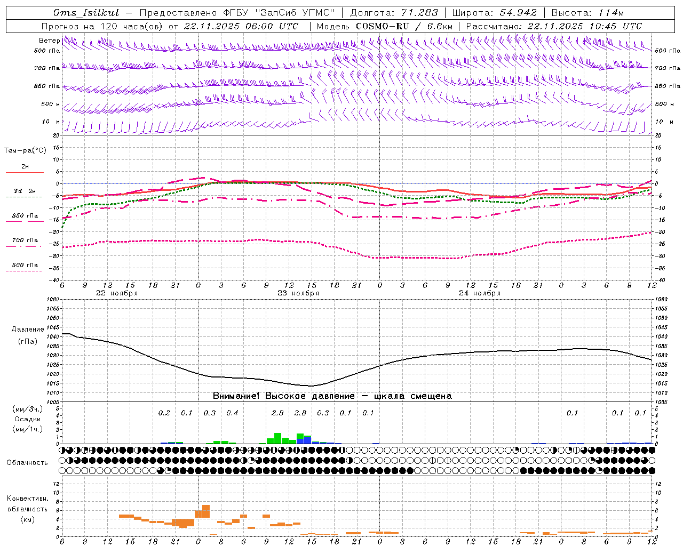The image size is (683, 546).
Task: Click the date label 23 ноября
Action: (x=298, y=293)
